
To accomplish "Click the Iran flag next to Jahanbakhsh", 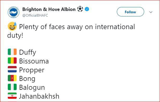I will click(x=12, y=96).
